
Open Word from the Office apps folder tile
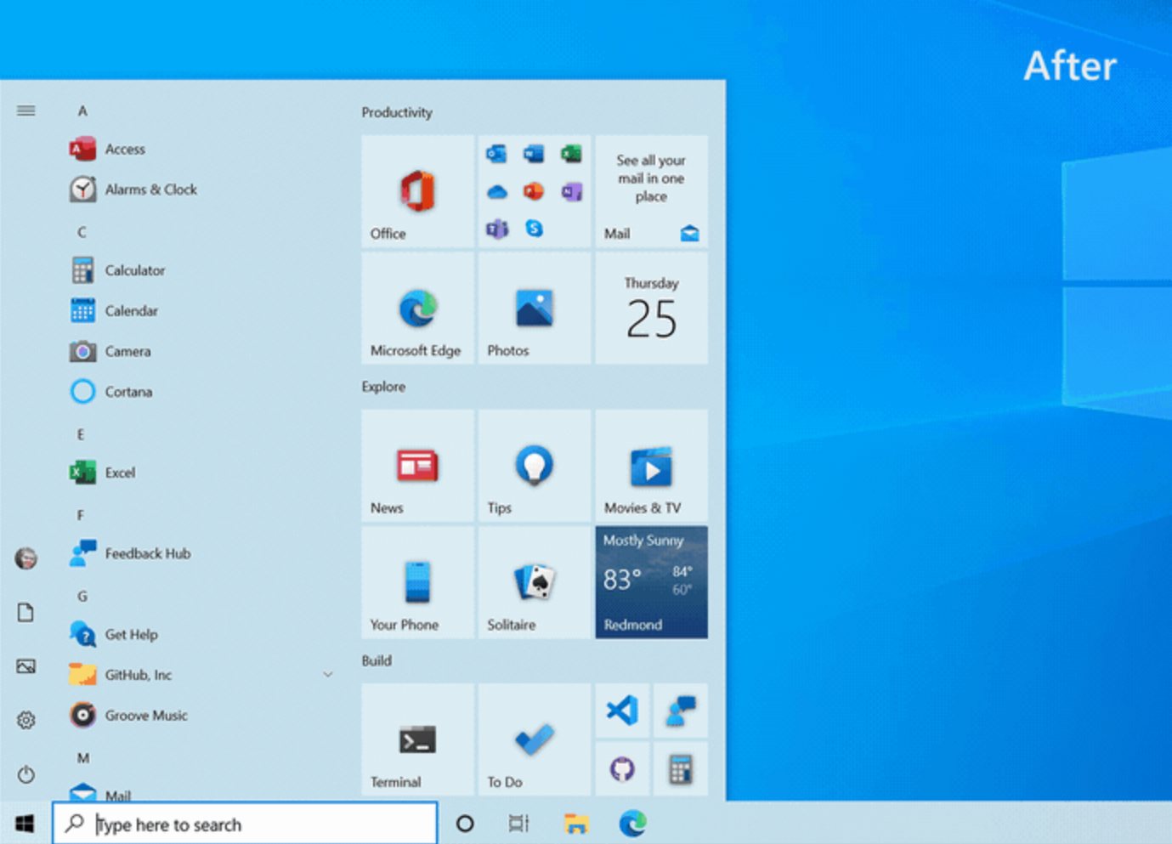tap(534, 154)
